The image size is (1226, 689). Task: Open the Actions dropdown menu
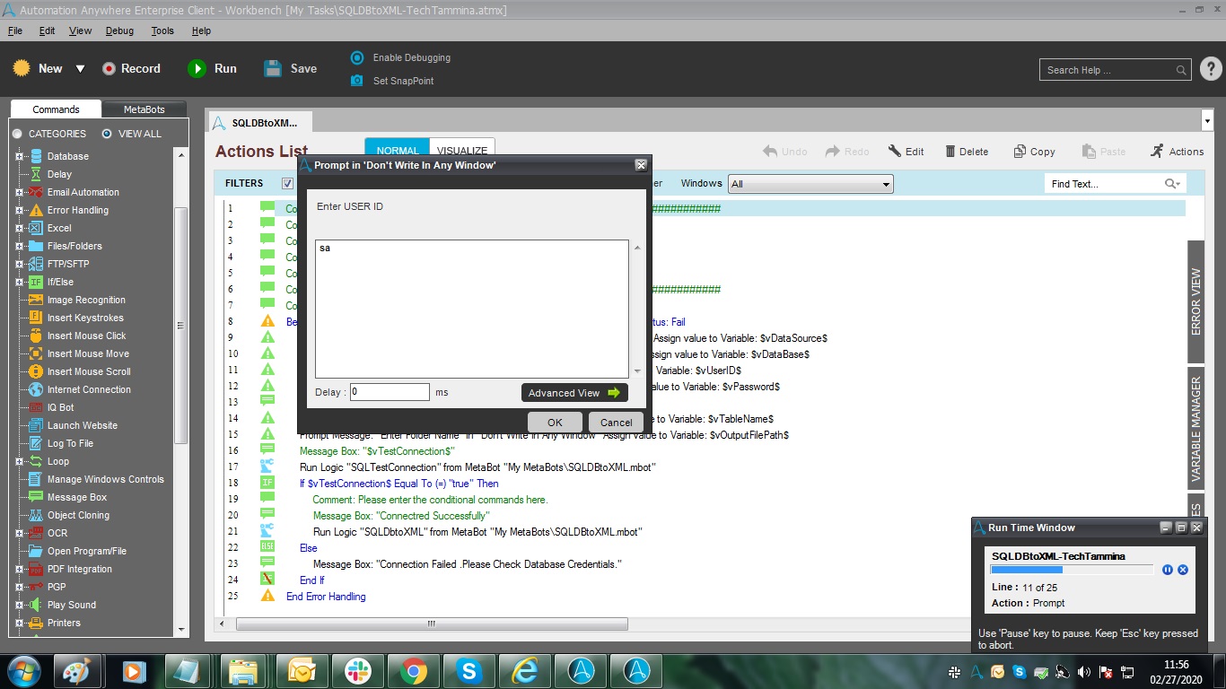1177,152
